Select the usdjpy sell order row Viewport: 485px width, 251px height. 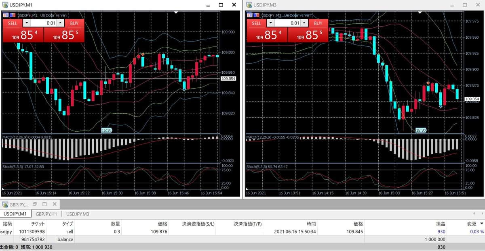242,232
